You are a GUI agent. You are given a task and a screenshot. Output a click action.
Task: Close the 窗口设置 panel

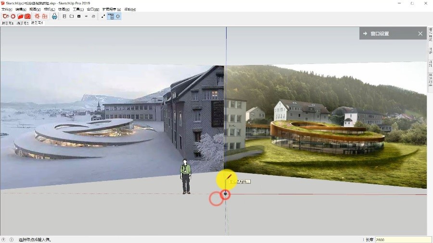[x=420, y=34]
